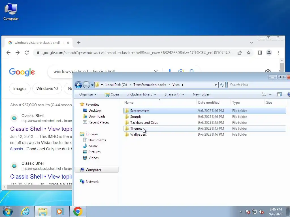Click the Chrome forward button

coord(18,53)
